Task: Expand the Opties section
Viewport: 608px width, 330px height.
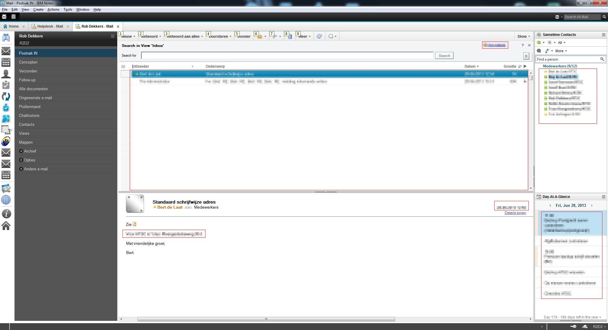Action: pyautogui.click(x=21, y=160)
